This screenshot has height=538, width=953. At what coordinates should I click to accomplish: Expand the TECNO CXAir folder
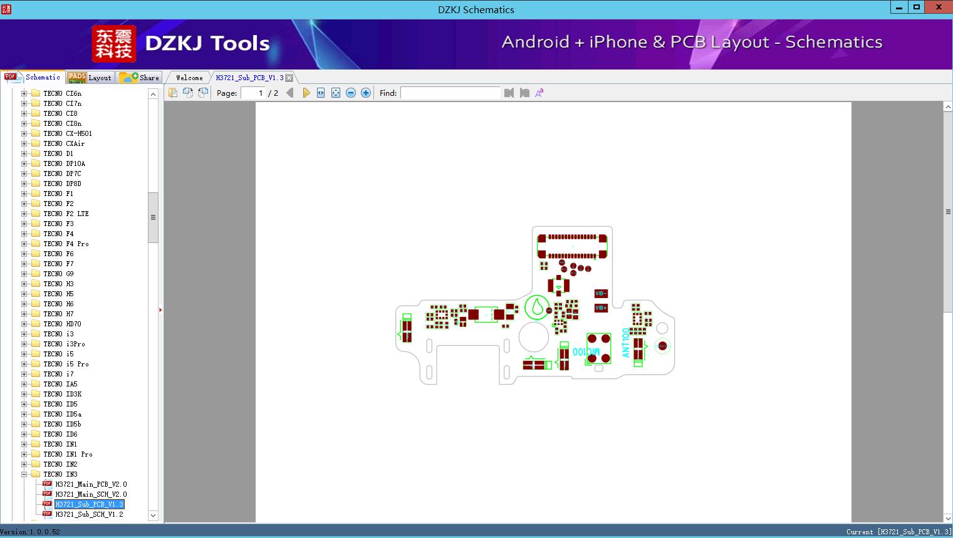click(24, 143)
